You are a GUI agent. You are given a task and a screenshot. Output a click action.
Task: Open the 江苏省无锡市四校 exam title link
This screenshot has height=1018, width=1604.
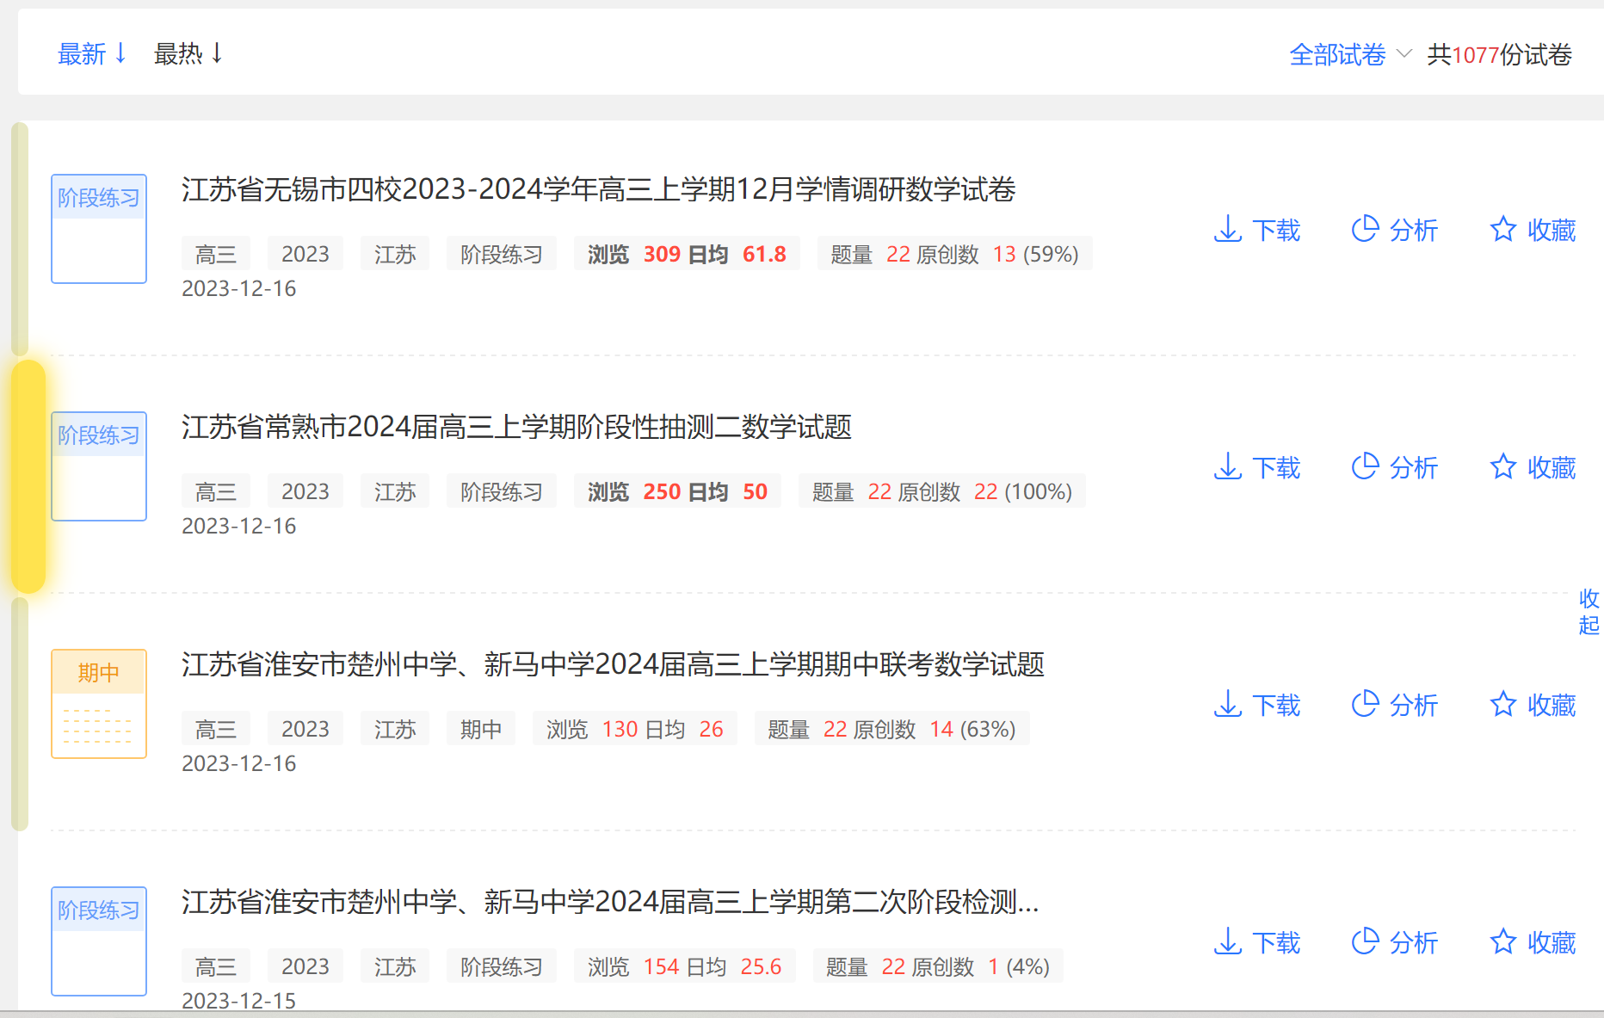(x=598, y=189)
